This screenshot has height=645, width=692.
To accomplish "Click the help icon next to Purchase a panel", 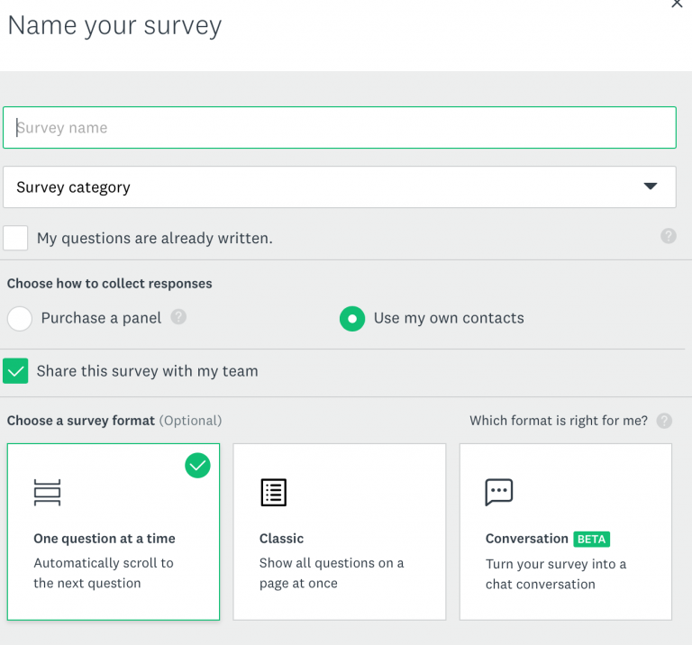I will 178,317.
